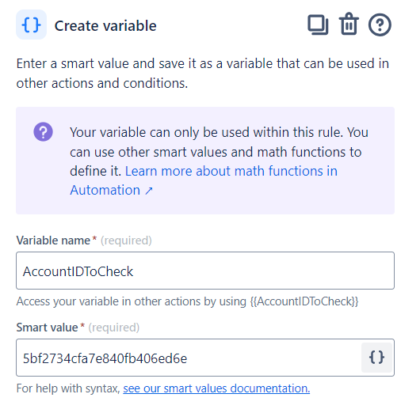Click the Enter a smart value description
The width and height of the screenshot is (401, 409).
(203, 74)
